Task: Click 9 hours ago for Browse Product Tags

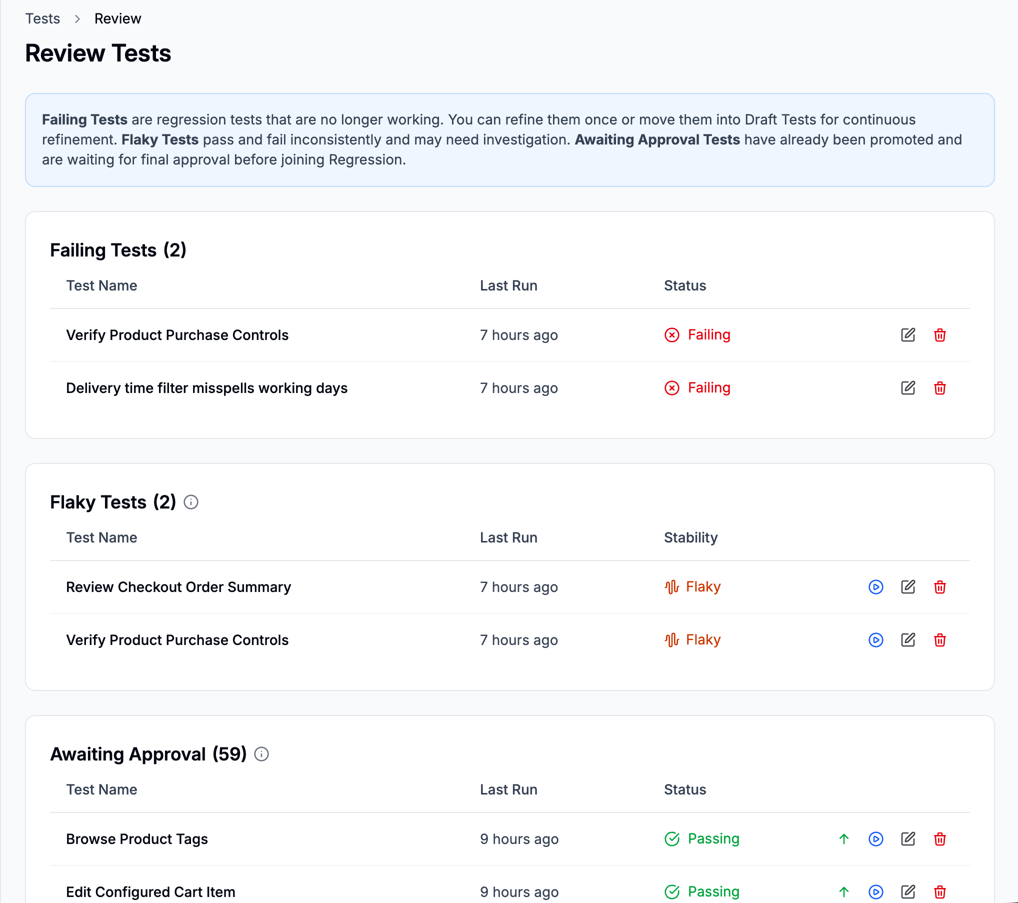Action: coord(519,839)
